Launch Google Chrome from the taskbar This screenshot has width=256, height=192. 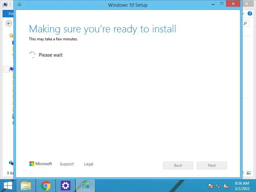(x=46, y=186)
